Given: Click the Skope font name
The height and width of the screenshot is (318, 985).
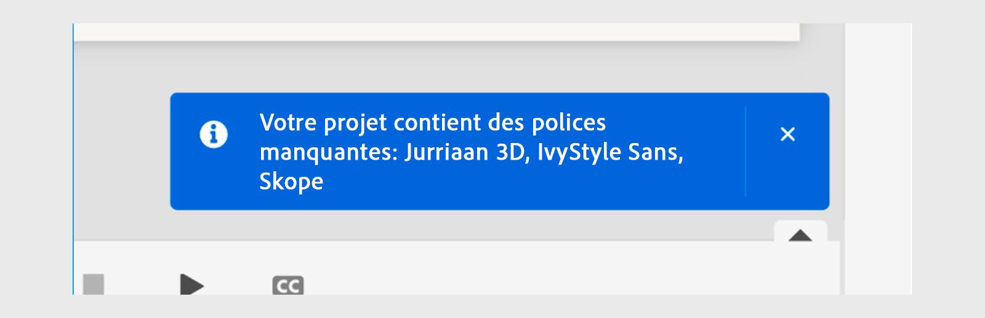Looking at the screenshot, I should pyautogui.click(x=291, y=182).
